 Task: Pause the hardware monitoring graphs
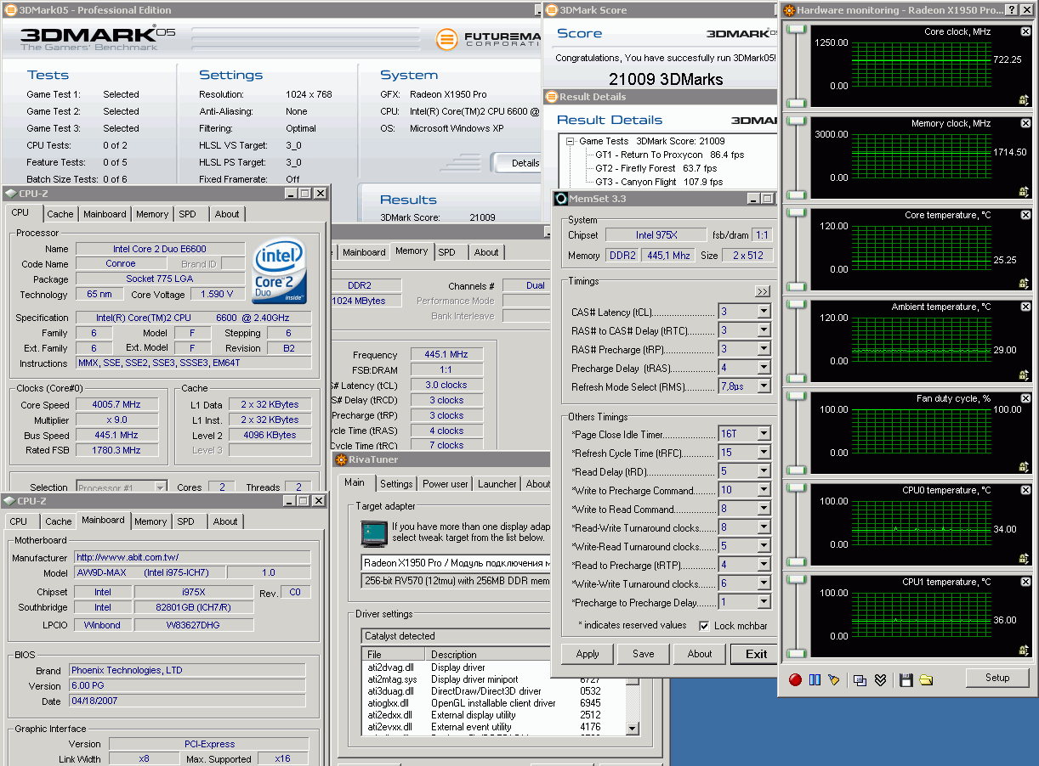815,679
